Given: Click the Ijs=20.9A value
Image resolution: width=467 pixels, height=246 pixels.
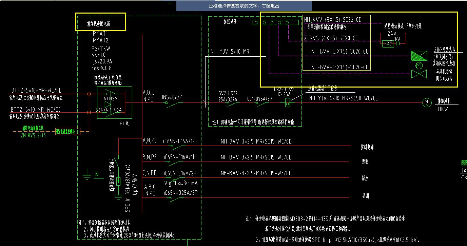Looking at the screenshot, I should click(x=102, y=61).
